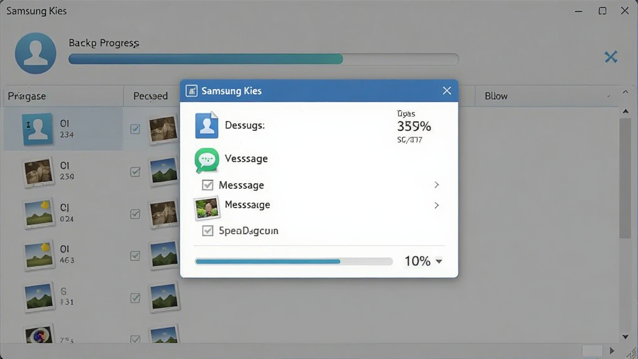Image resolution: width=638 pixels, height=359 pixels.
Task: Cancel backup with the blue X icon
Action: [611, 57]
